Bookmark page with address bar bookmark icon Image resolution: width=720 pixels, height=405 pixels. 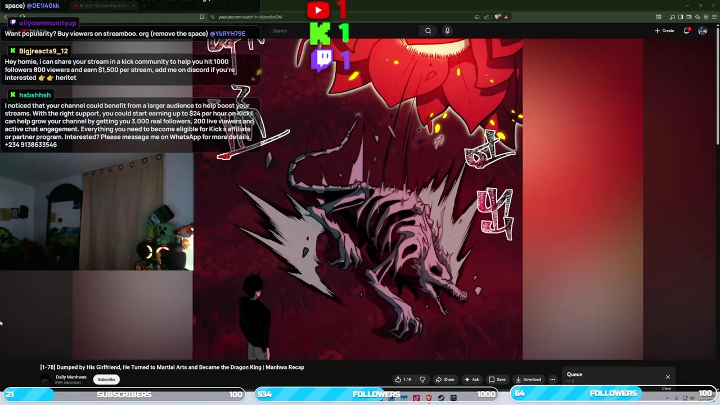tap(201, 17)
